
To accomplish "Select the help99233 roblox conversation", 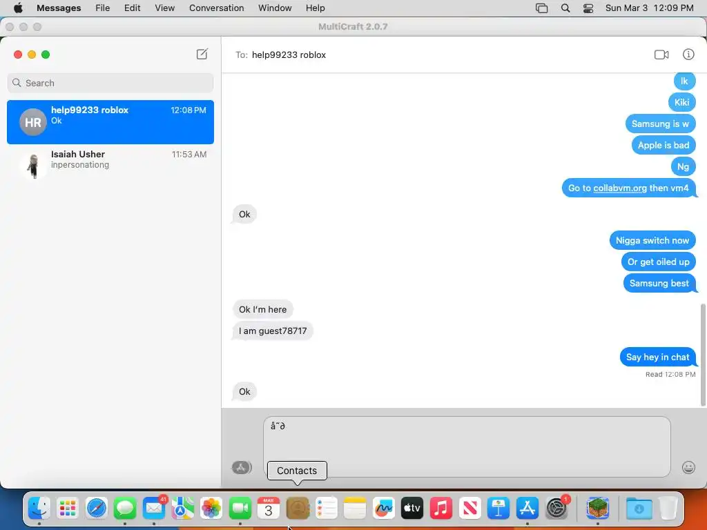I will [x=110, y=122].
